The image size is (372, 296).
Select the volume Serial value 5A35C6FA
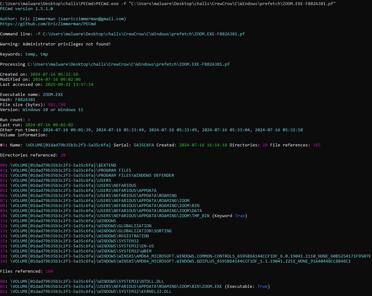point(144,145)
